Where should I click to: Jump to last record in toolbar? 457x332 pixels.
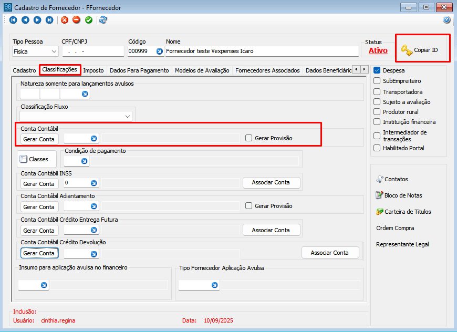click(49, 20)
